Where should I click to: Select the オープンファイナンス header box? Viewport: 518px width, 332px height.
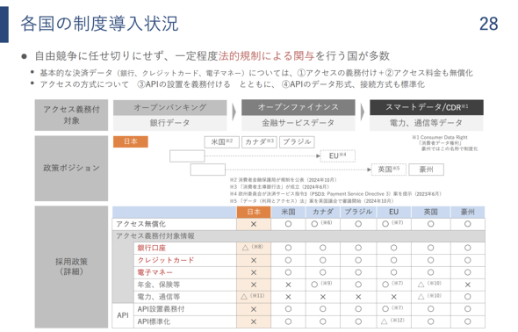pyautogui.click(x=298, y=107)
